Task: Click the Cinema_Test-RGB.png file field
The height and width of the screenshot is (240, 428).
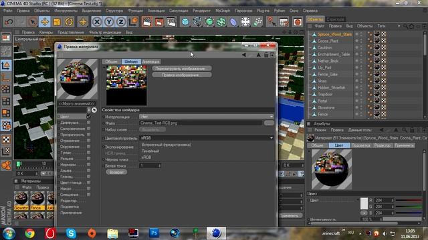Action: coord(201,123)
